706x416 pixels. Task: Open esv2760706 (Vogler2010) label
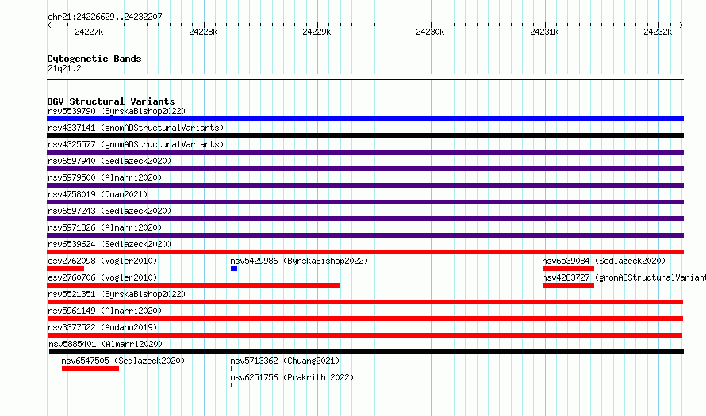pos(102,277)
